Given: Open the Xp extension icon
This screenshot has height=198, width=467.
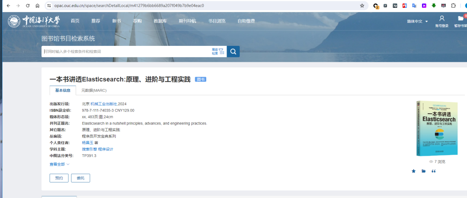Looking at the screenshot, I should (395, 6).
